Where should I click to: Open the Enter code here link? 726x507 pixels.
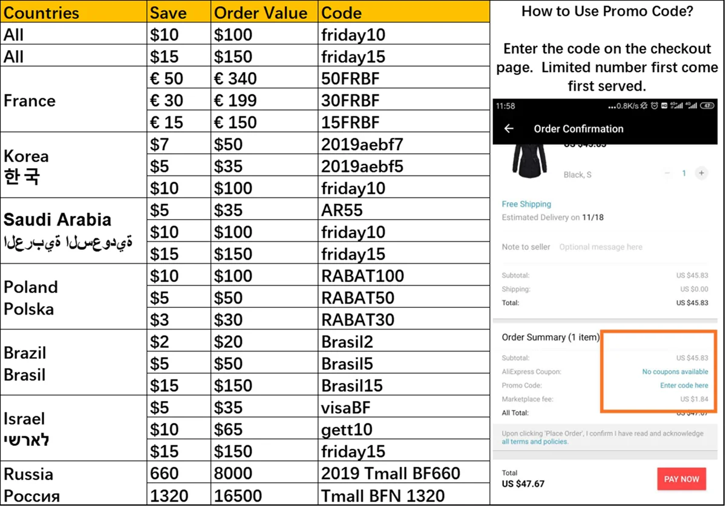[684, 385]
